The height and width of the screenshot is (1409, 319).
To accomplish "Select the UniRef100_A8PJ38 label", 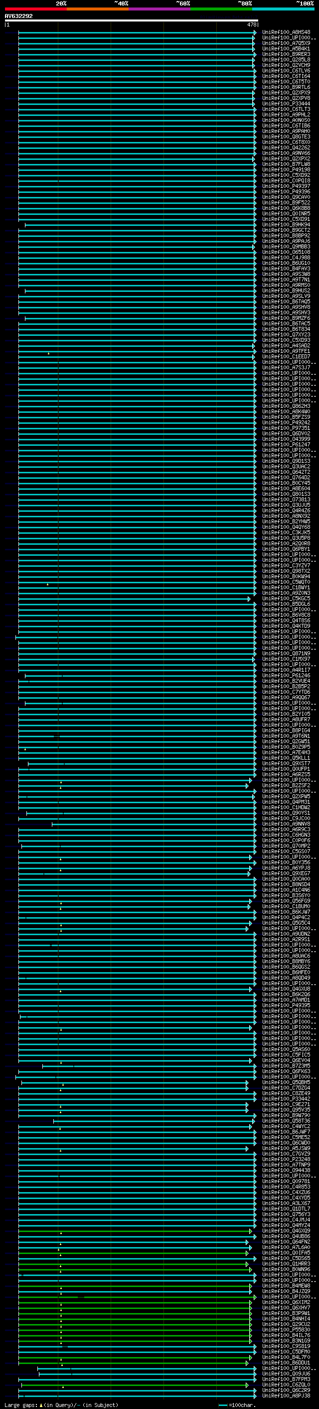I will pos(286,1396).
